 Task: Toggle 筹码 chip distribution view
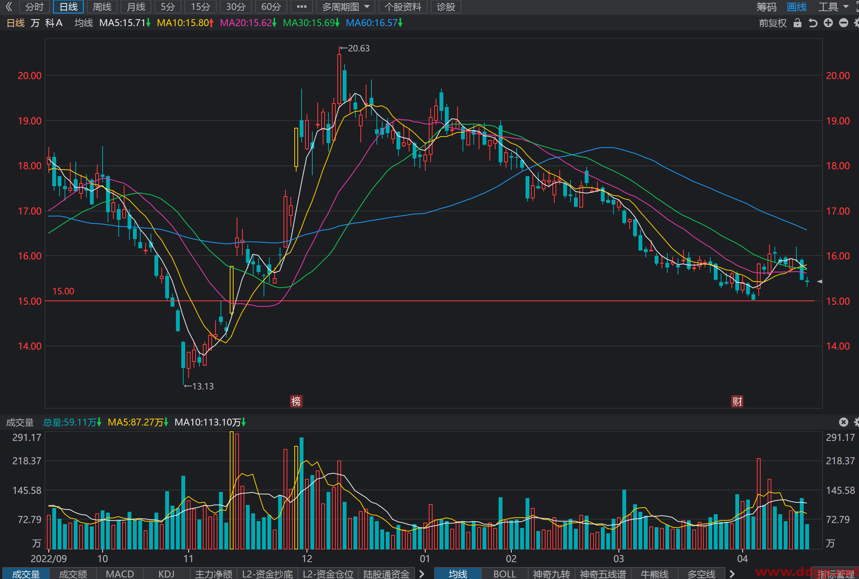pyautogui.click(x=766, y=7)
